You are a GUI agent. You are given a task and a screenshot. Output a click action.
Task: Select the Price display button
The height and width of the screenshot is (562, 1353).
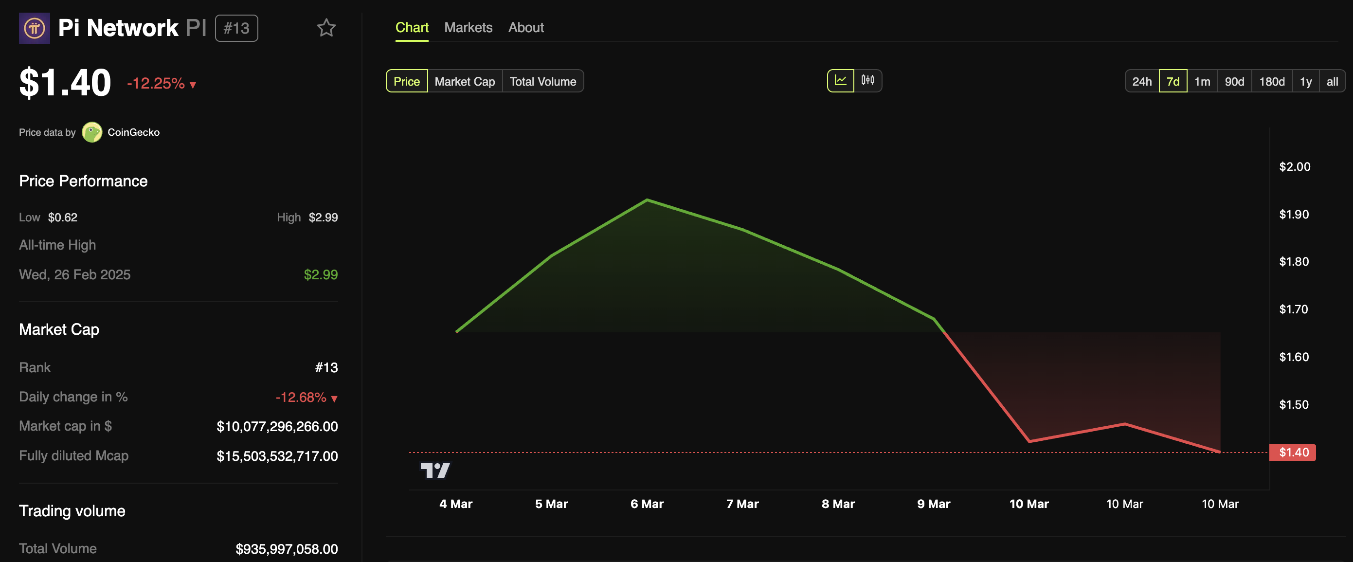pyautogui.click(x=406, y=80)
